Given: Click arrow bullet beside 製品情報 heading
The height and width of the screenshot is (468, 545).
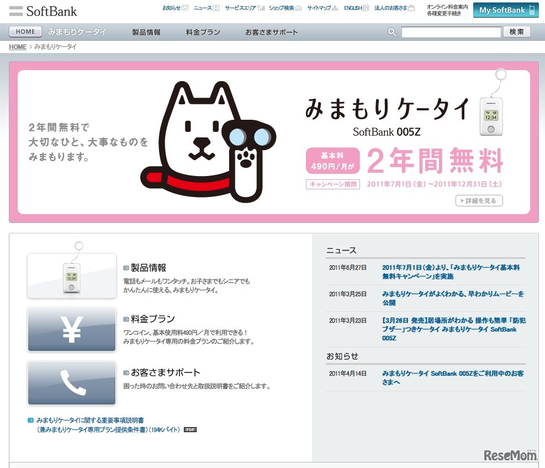Looking at the screenshot, I should point(126,268).
